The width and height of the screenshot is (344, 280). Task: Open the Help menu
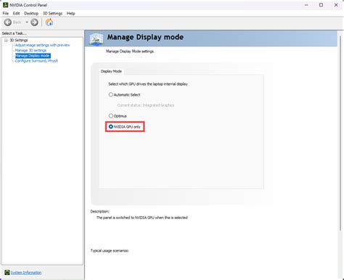71,13
